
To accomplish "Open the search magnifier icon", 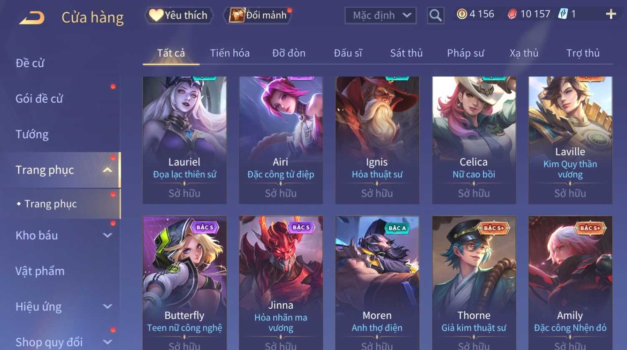I will (435, 16).
